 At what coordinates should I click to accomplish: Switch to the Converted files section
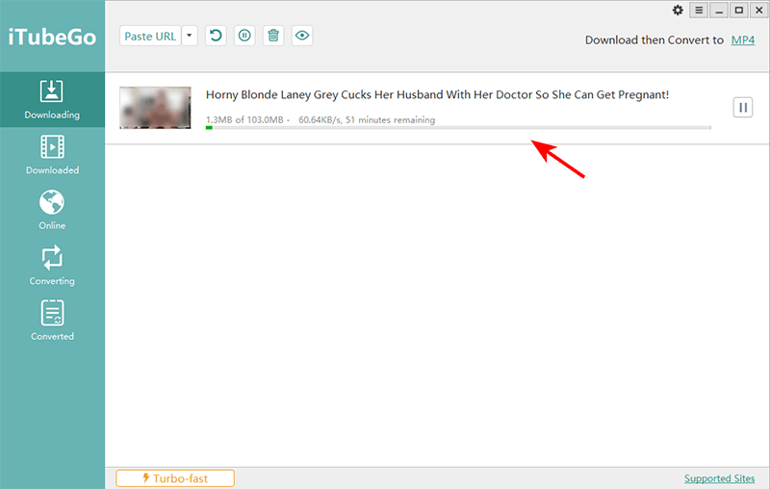click(x=52, y=321)
